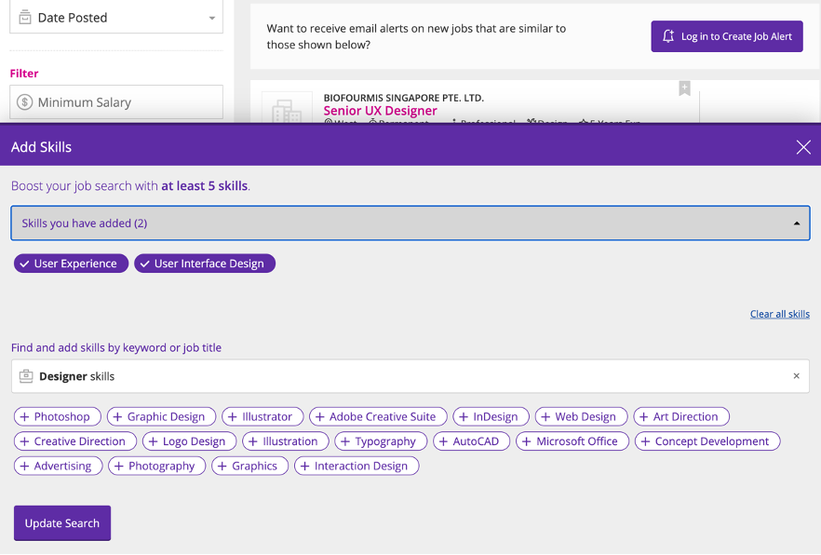Close the Add Skills panel
The height and width of the screenshot is (555, 821).
[803, 147]
